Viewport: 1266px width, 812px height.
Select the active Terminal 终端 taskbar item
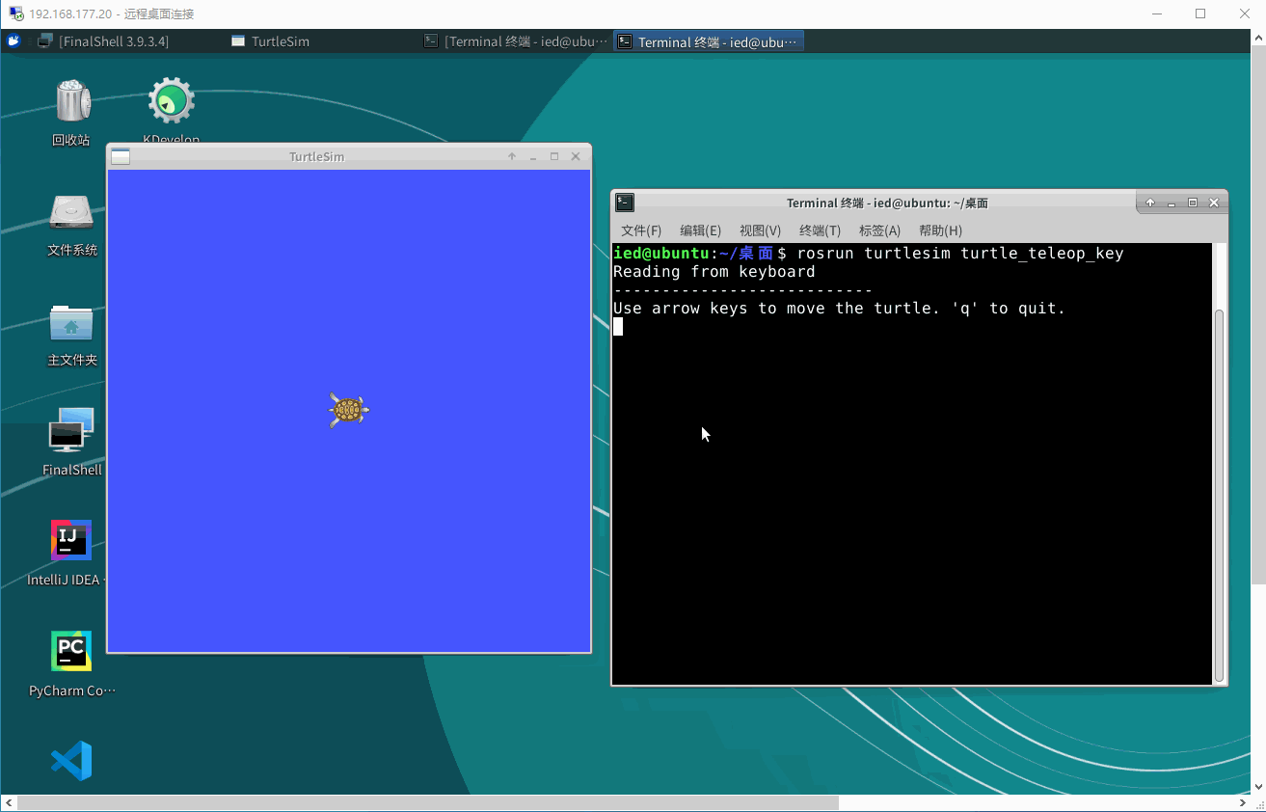[709, 41]
